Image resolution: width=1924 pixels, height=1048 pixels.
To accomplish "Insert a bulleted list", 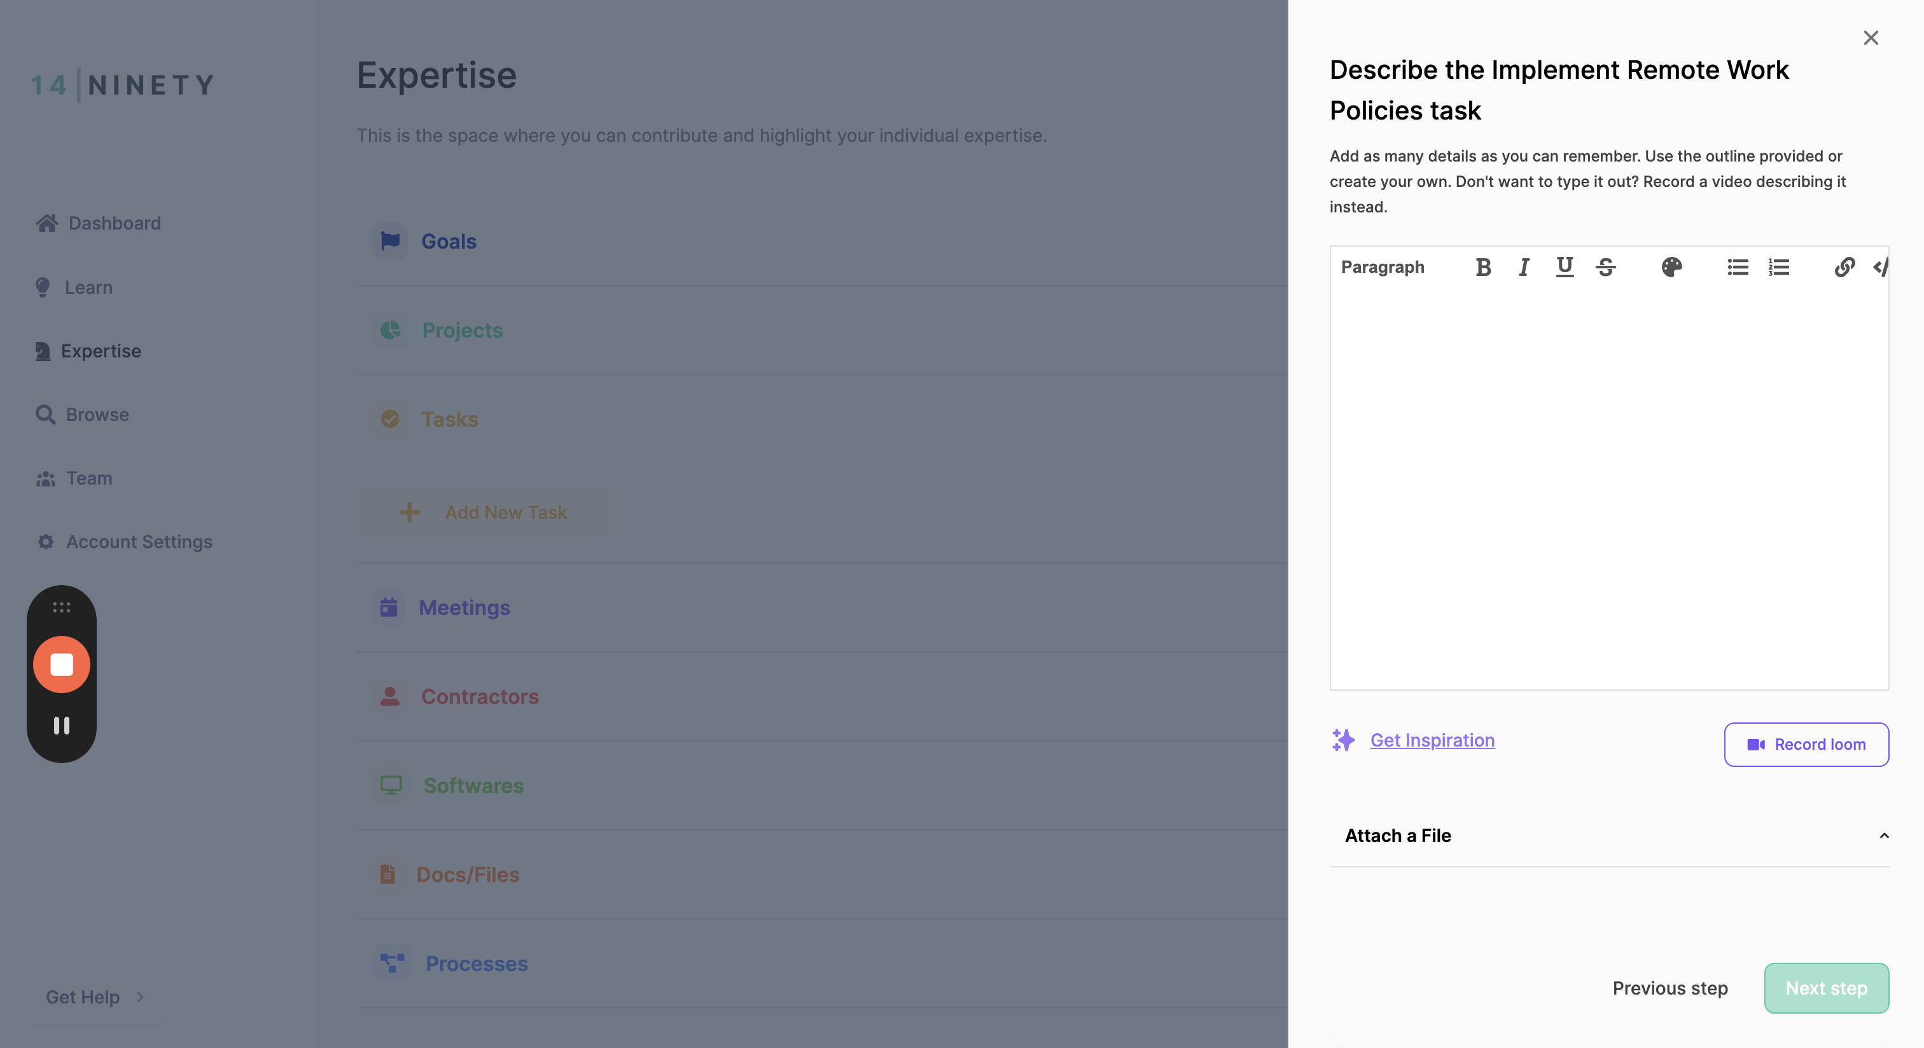I will pyautogui.click(x=1738, y=266).
